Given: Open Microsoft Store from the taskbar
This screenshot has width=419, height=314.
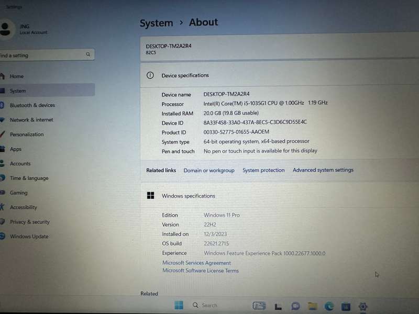Looking at the screenshot, I should click(346, 307).
